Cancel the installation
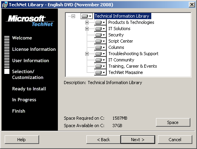The image size is (197, 149). point(175,140)
